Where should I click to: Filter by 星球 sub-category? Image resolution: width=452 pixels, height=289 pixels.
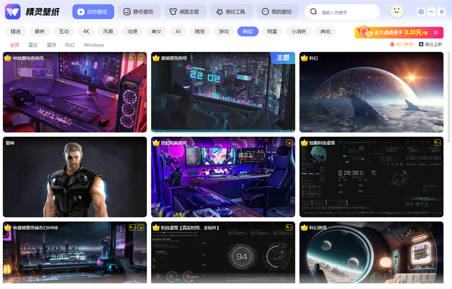pyautogui.click(x=51, y=45)
